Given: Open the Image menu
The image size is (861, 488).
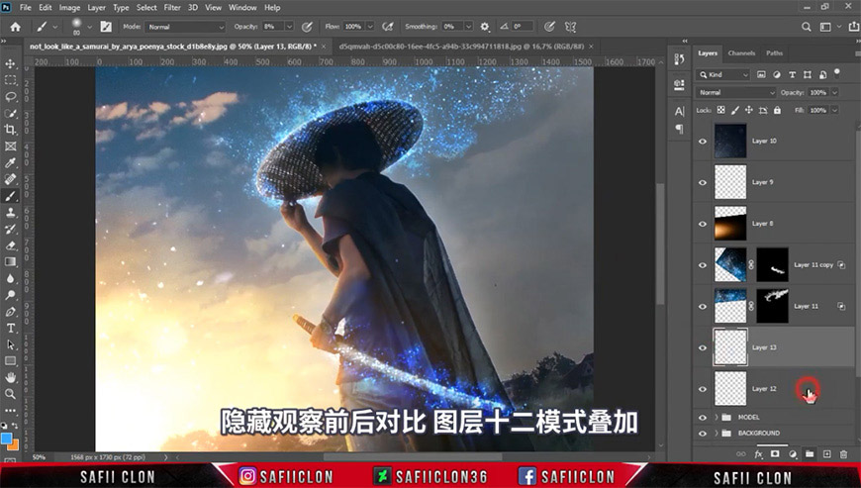Looking at the screenshot, I should (x=69, y=8).
